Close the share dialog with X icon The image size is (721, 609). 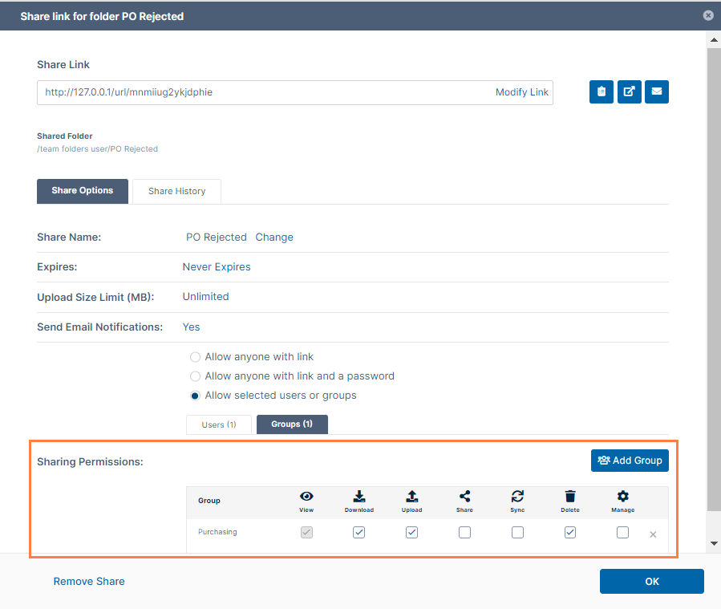click(x=708, y=15)
